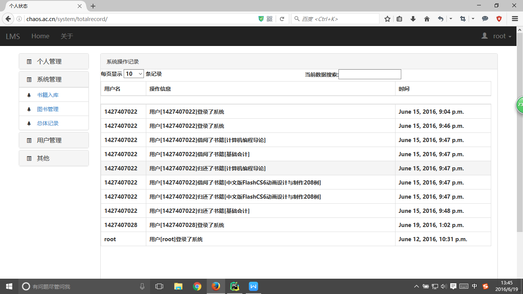Click the browser back arrow button
Image resolution: width=523 pixels, height=294 pixels.
[8, 19]
